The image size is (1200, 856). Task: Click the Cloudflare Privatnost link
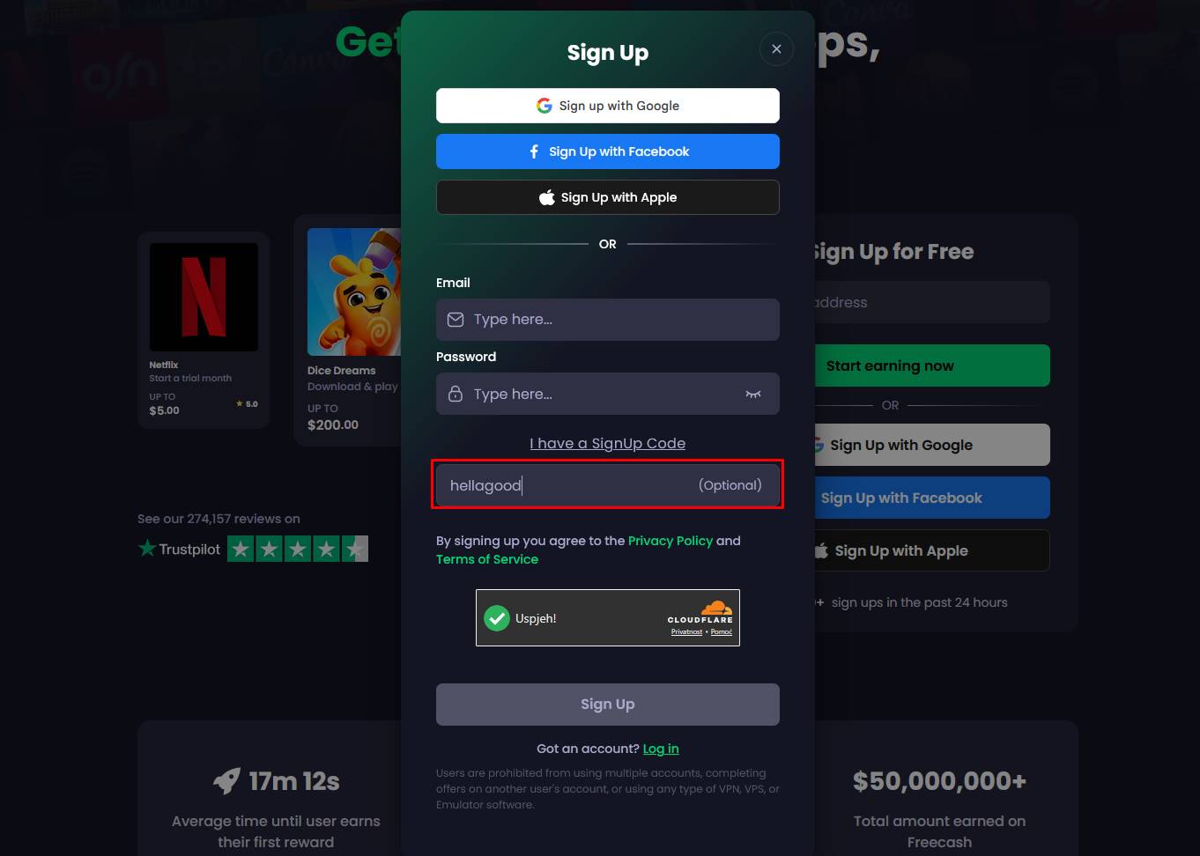(x=687, y=631)
